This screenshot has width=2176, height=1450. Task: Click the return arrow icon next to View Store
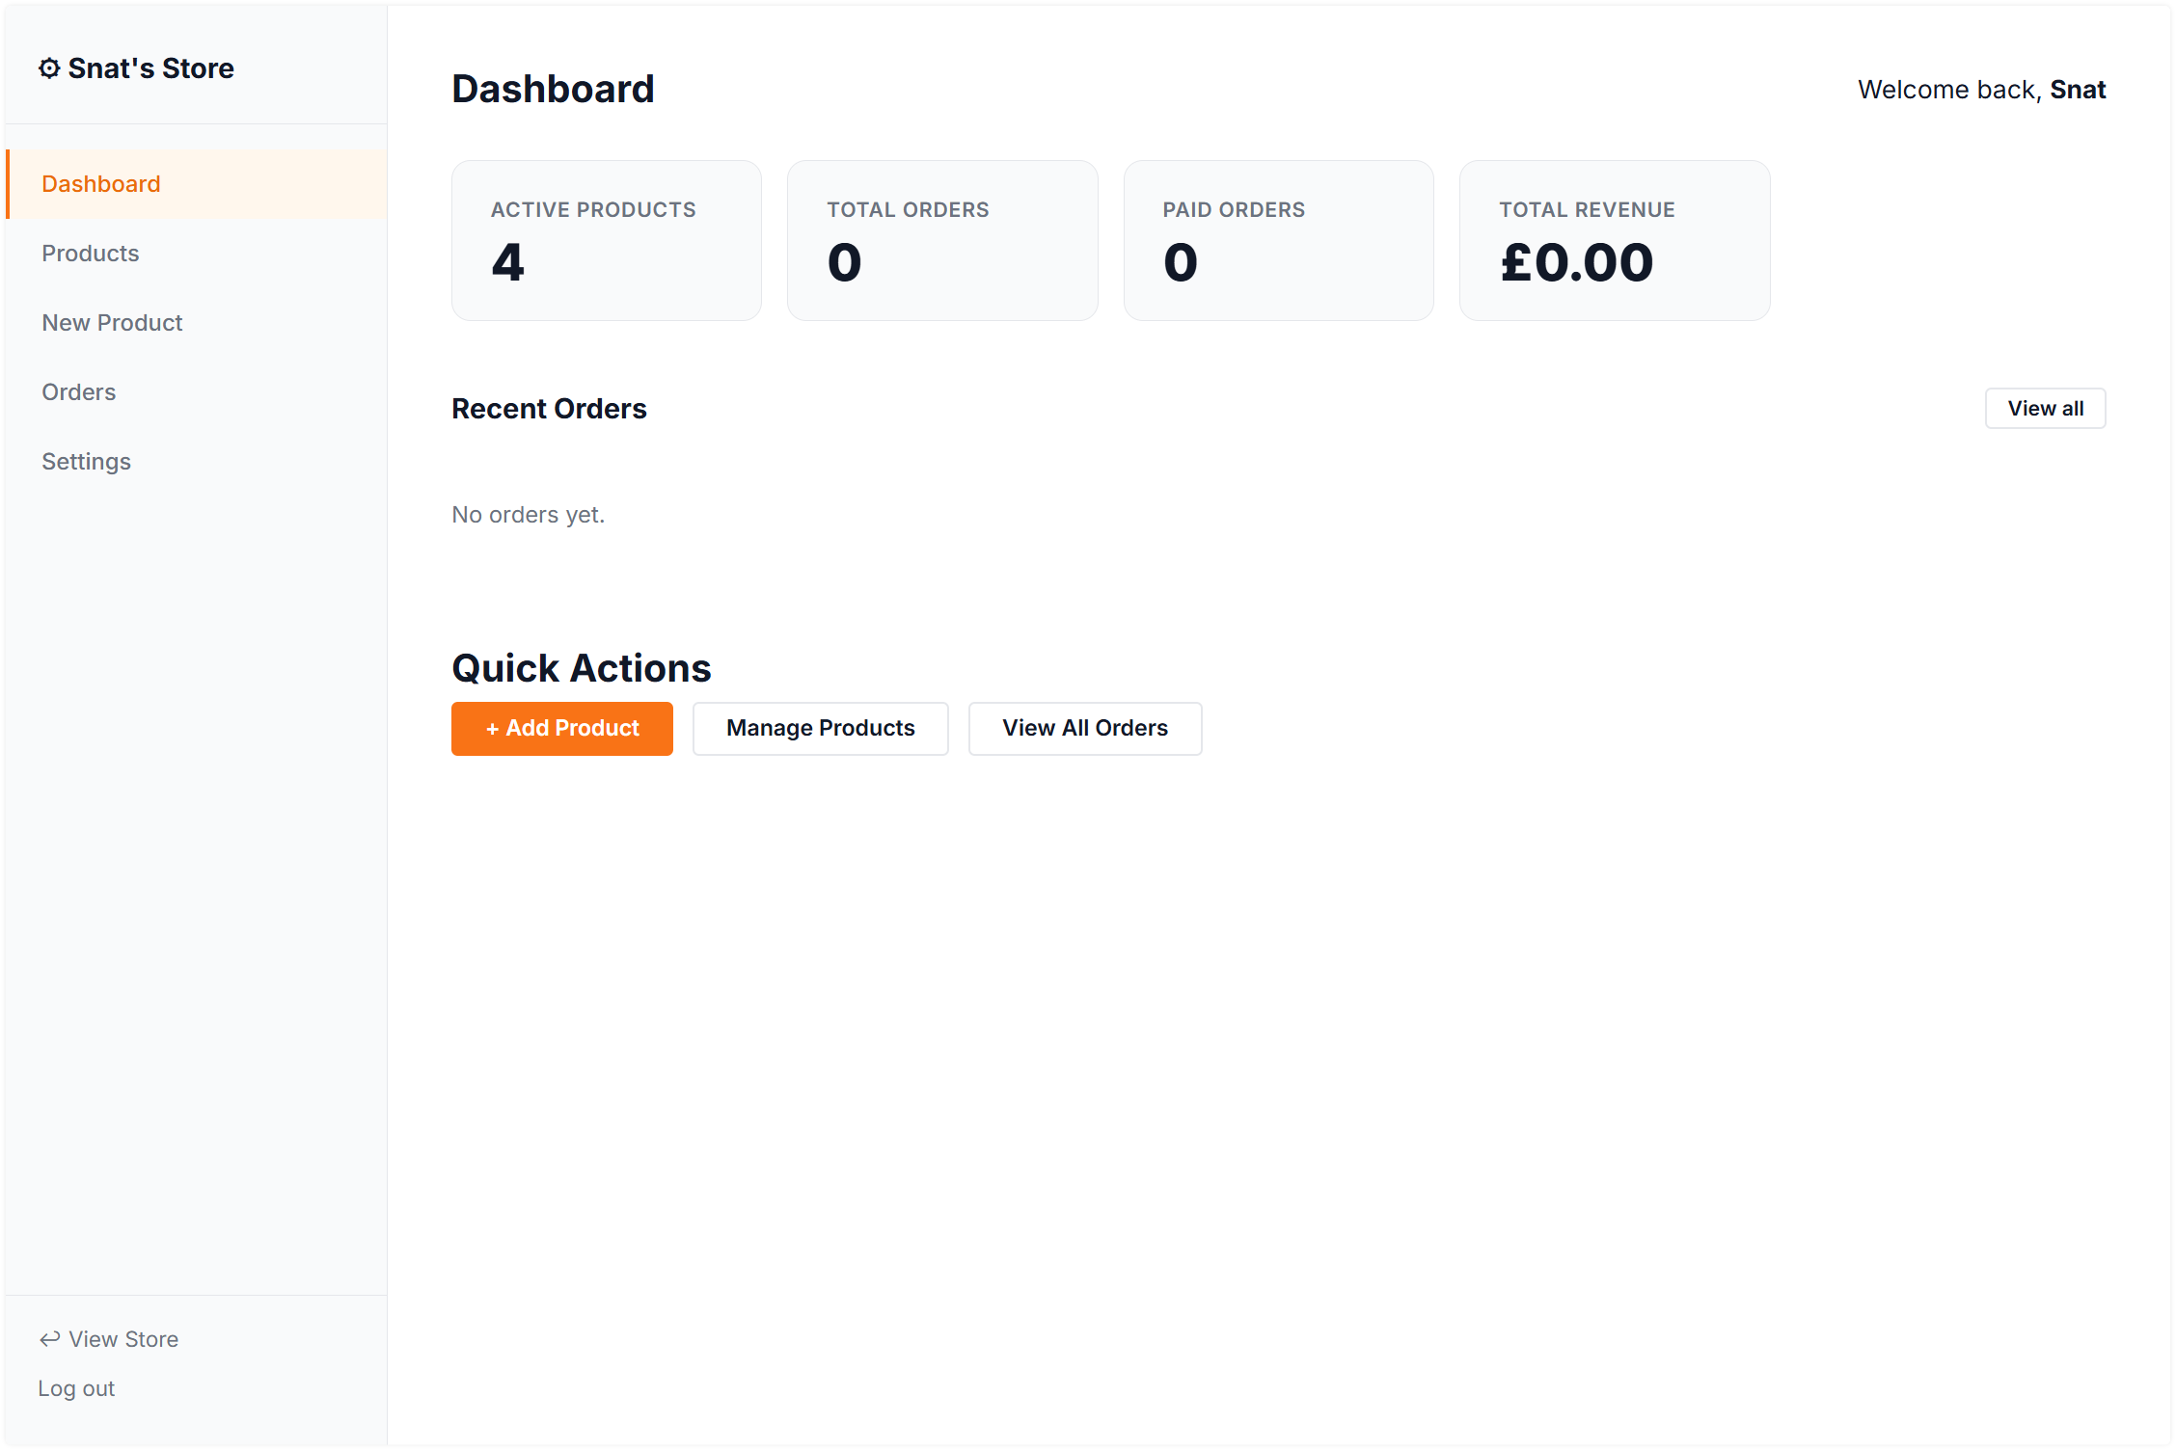(50, 1338)
